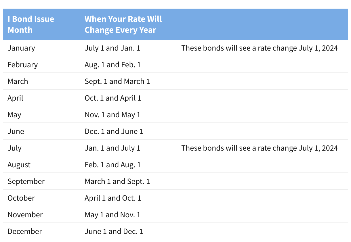
Task: Click the November issue month cell
Action: [x=25, y=215]
